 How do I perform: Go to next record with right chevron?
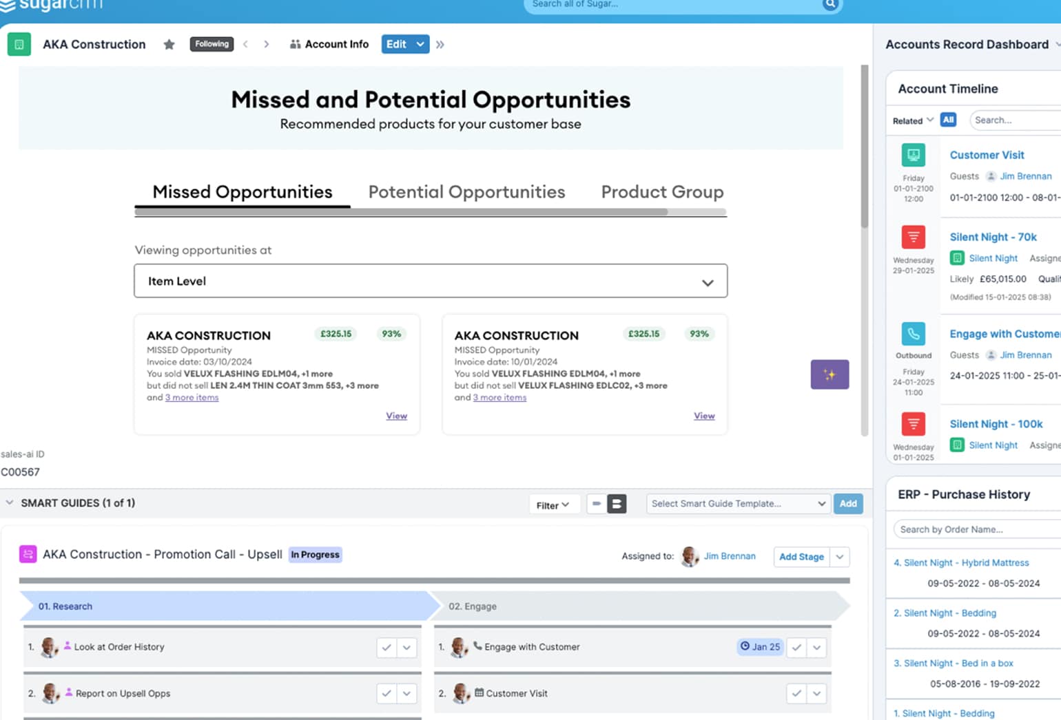click(266, 44)
